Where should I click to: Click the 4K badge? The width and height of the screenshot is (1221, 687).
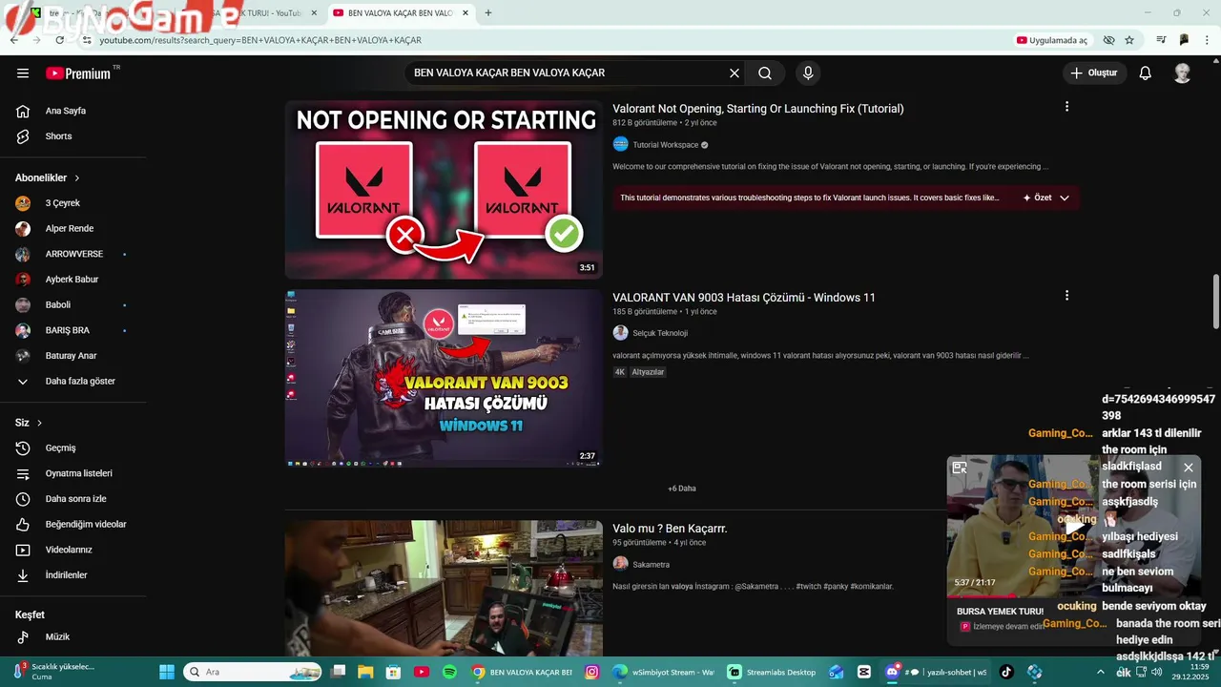[x=619, y=372]
